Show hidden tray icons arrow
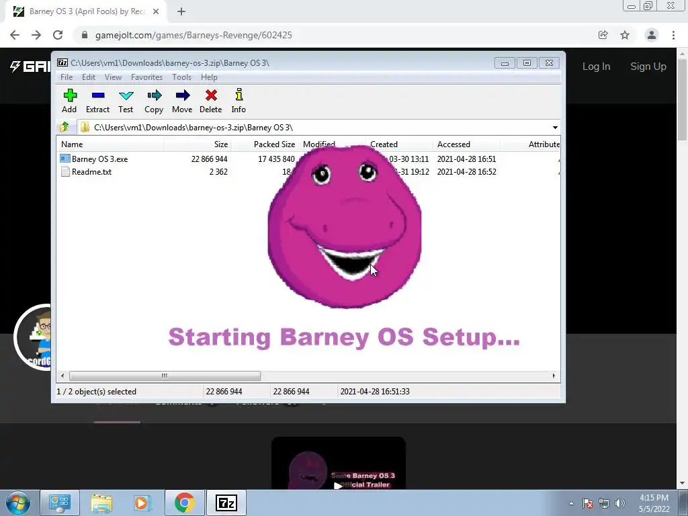Screen dimensions: 688x516 tap(571, 503)
